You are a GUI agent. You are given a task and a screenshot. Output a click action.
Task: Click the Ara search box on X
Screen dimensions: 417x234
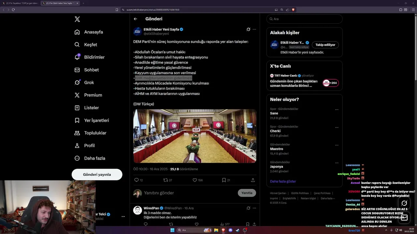[x=305, y=19]
